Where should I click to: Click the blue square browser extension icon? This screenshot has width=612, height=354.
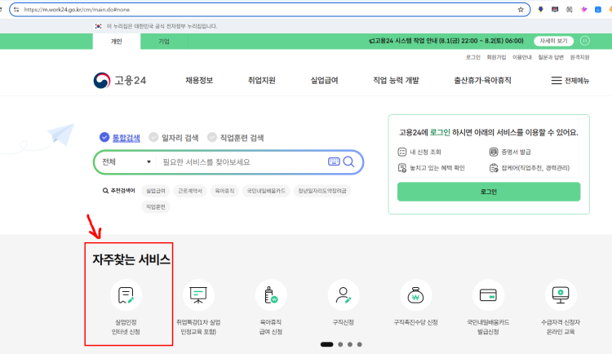[597, 9]
